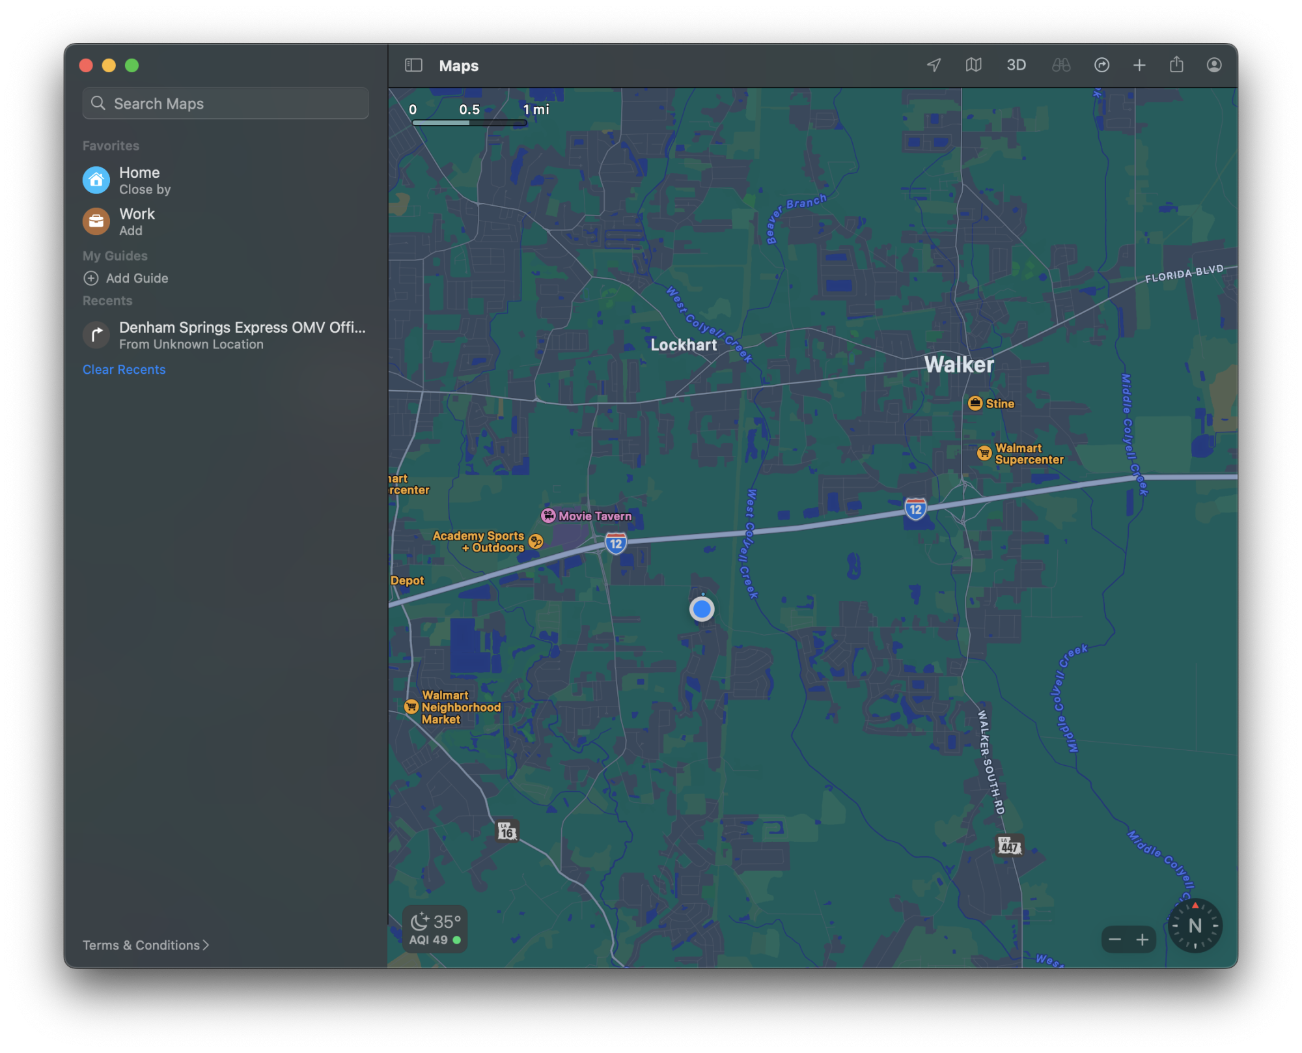Zoom in with the plus button

(1143, 939)
